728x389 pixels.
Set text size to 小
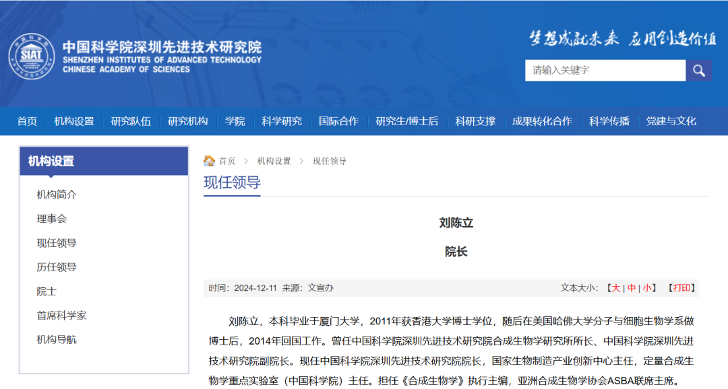tap(646, 288)
